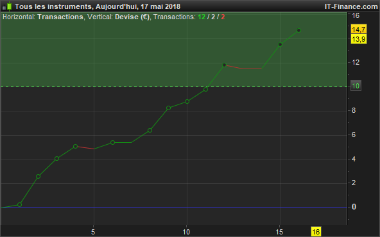Click the y-axis label 6
380x237 pixels.
[354, 135]
